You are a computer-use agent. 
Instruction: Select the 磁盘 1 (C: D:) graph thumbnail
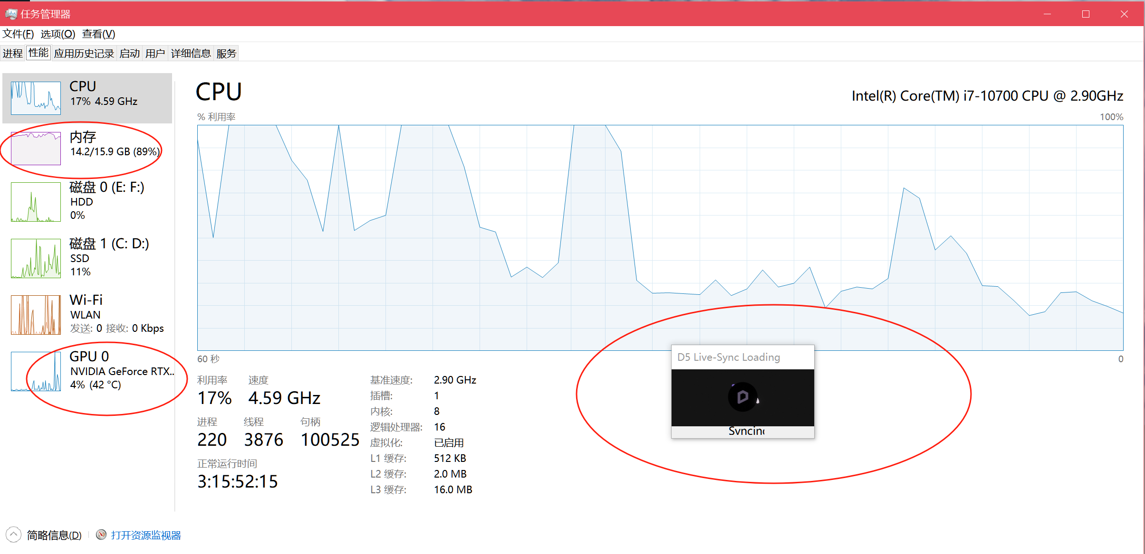[36, 258]
